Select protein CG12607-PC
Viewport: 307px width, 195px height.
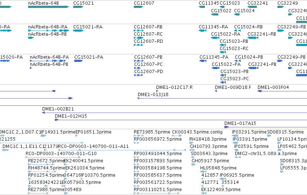pyautogui.click(x=137, y=68)
